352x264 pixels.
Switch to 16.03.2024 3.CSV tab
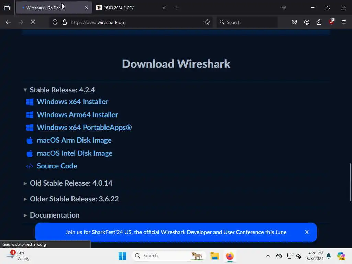(x=131, y=8)
